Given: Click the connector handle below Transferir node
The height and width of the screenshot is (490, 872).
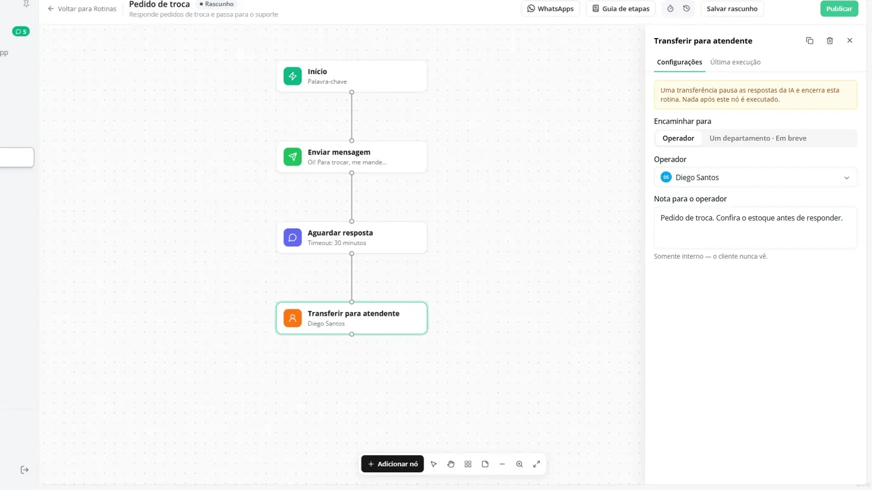Looking at the screenshot, I should pyautogui.click(x=352, y=334).
